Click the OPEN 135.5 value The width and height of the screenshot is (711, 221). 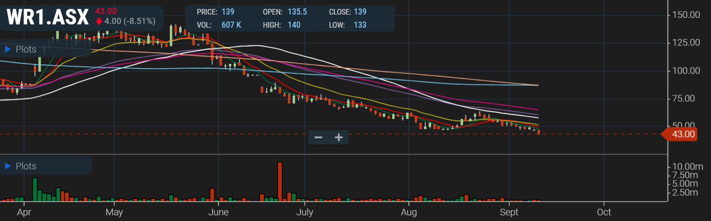(297, 12)
